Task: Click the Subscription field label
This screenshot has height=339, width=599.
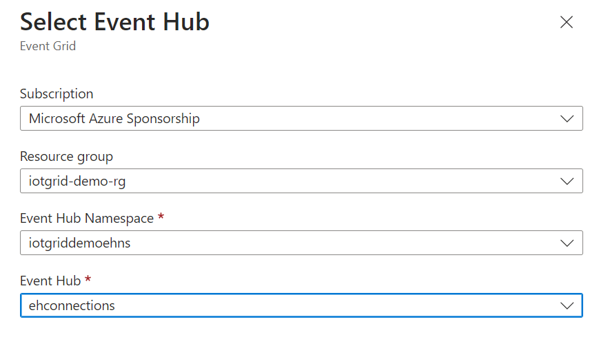Action: click(57, 94)
